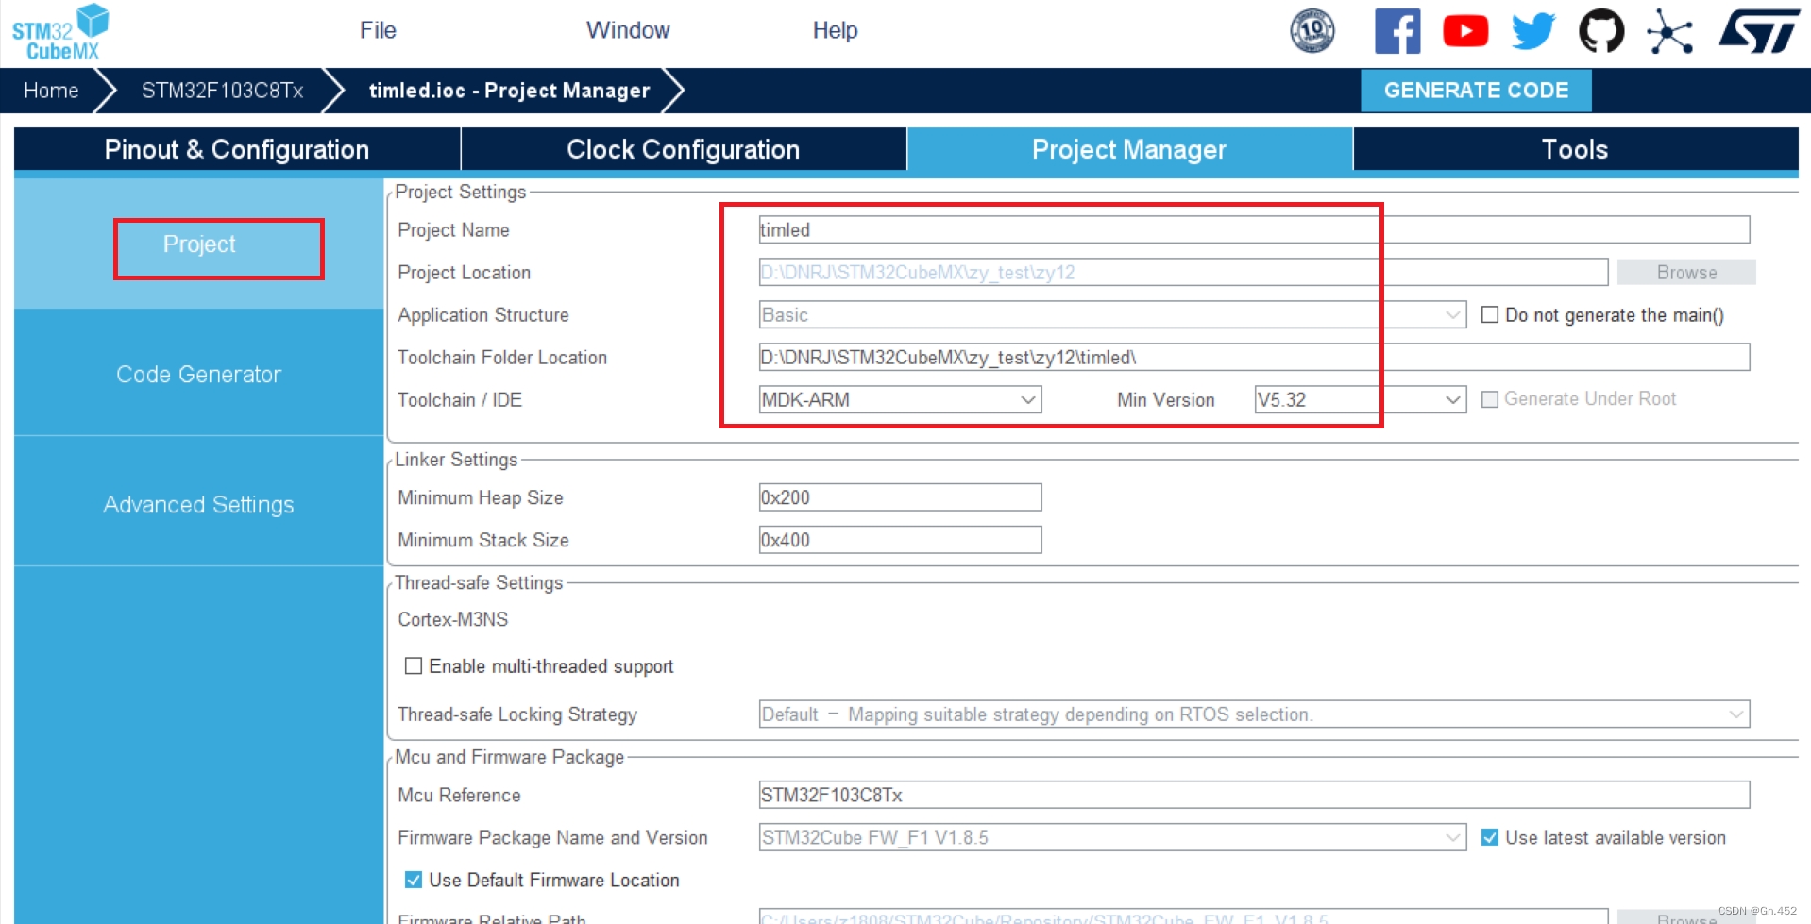Click the ST community network icon
This screenshot has width=1811, height=924.
pos(1669,32)
